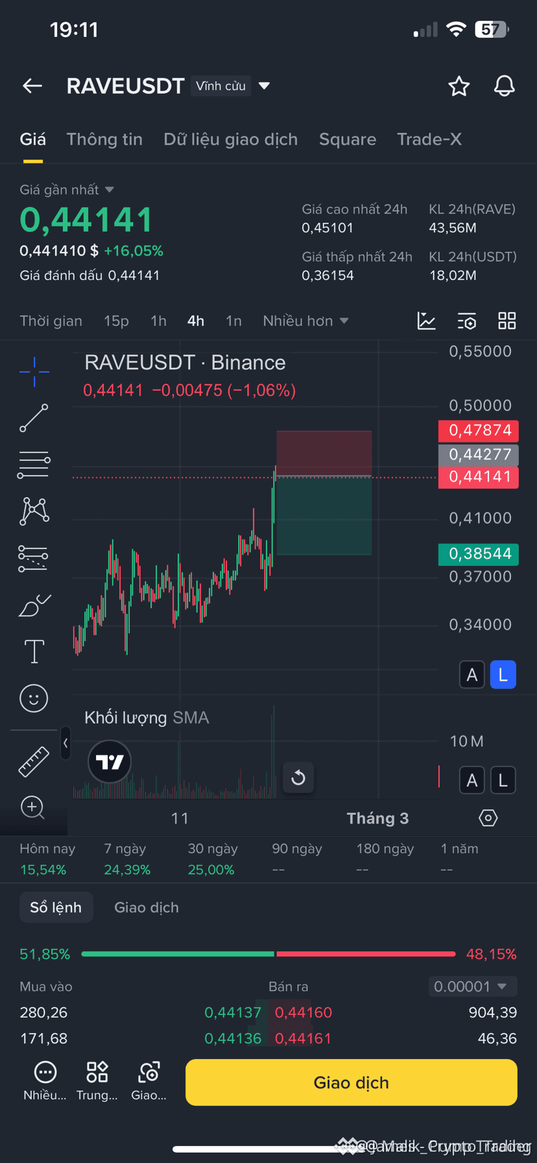Open time axis hexagon settings

coord(488,818)
